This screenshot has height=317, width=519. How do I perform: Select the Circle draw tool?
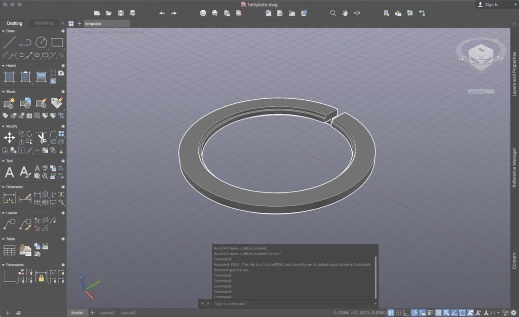[x=41, y=43]
